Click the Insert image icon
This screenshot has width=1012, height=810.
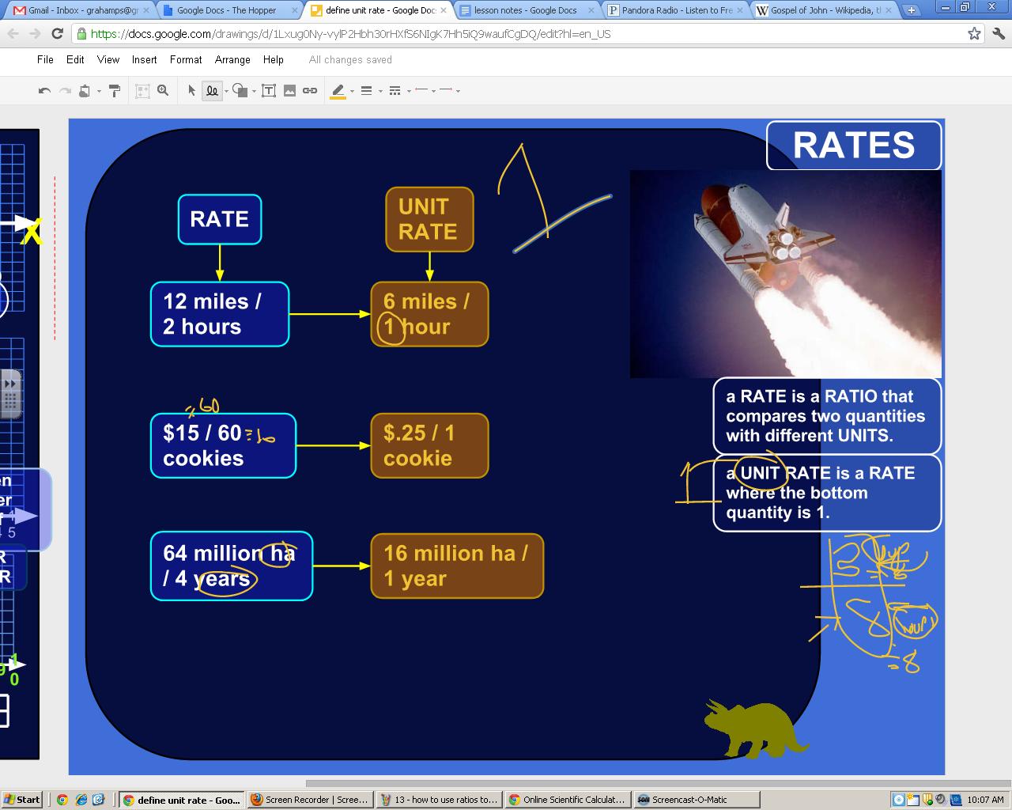tap(289, 91)
